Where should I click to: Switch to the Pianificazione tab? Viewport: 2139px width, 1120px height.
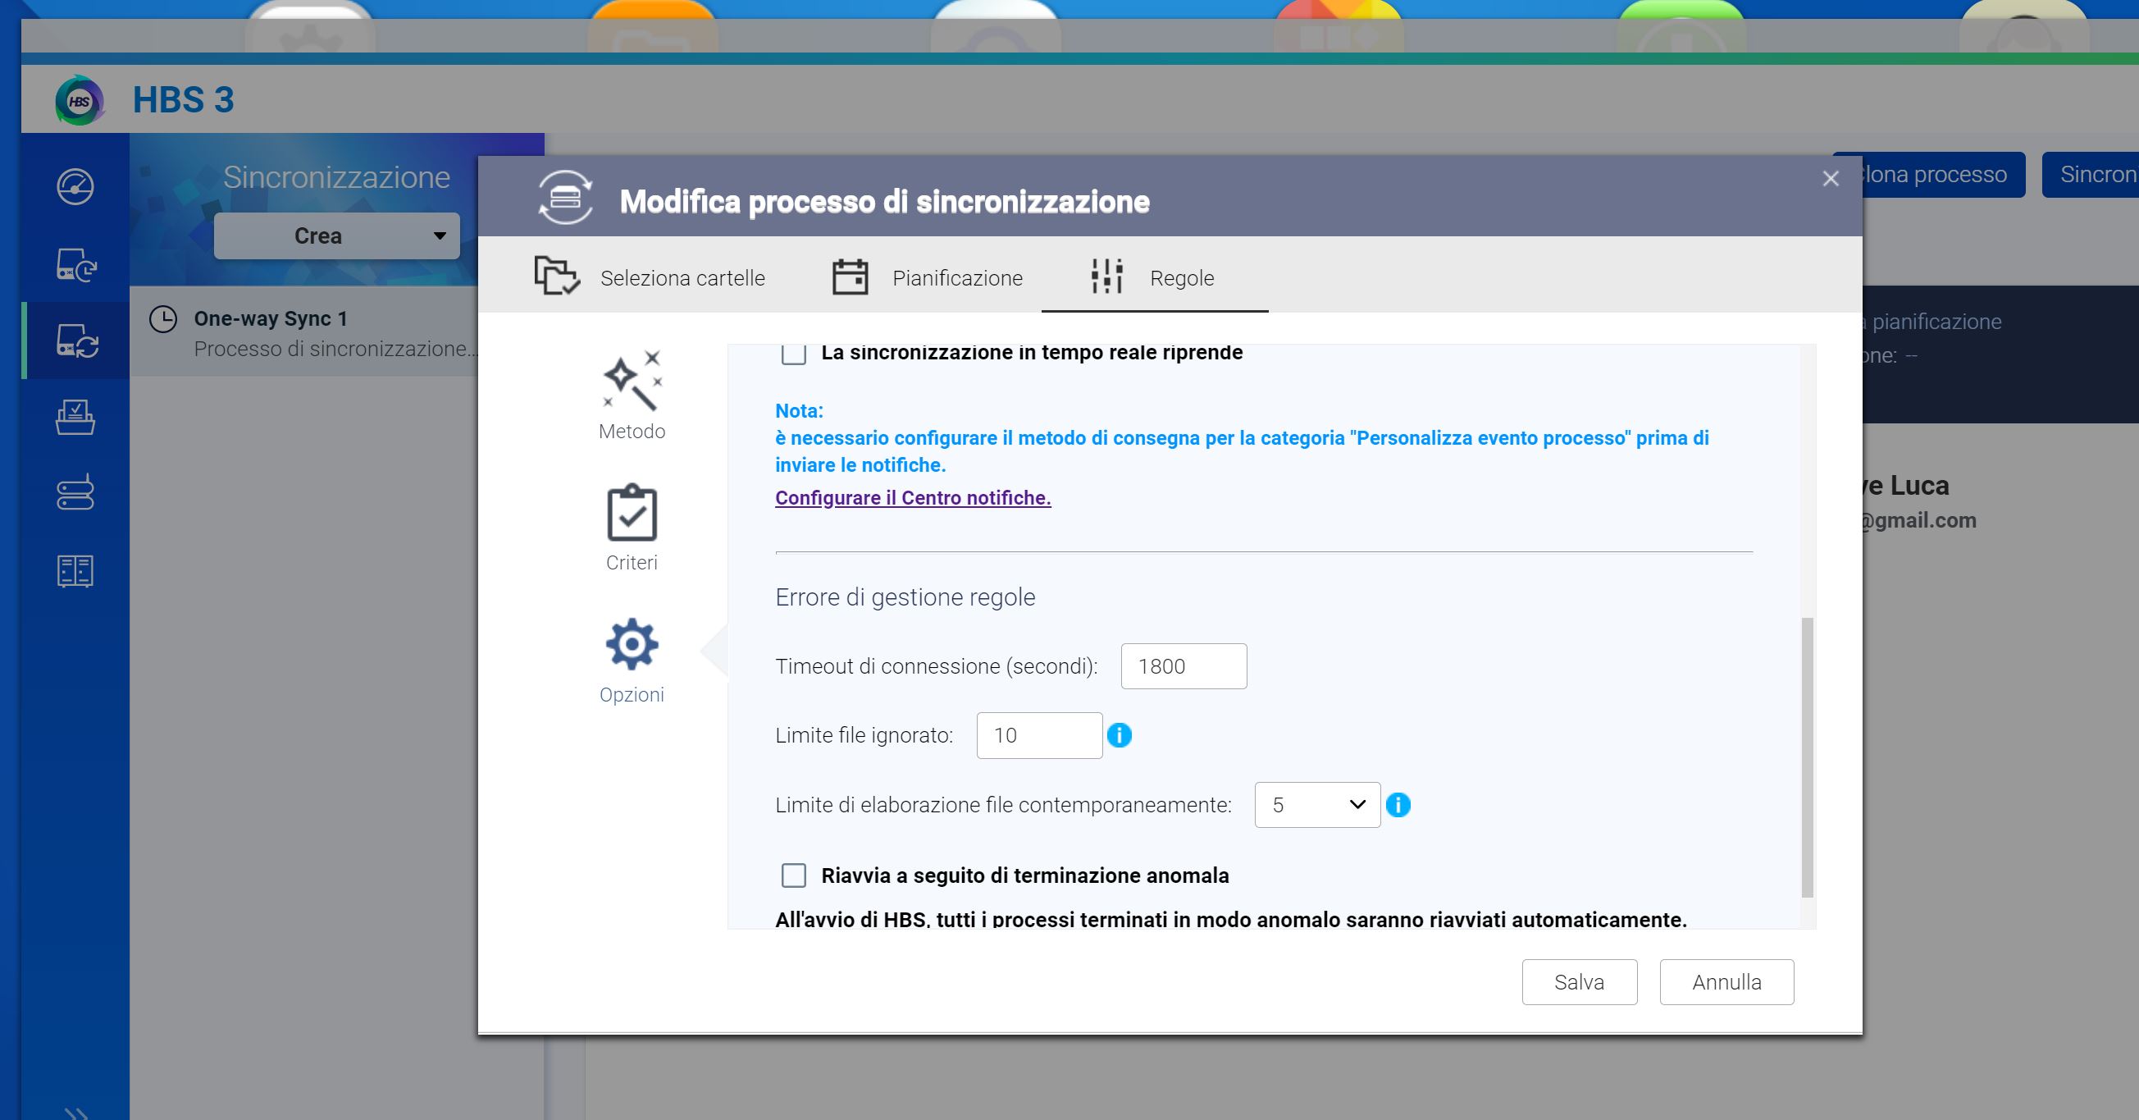(928, 277)
